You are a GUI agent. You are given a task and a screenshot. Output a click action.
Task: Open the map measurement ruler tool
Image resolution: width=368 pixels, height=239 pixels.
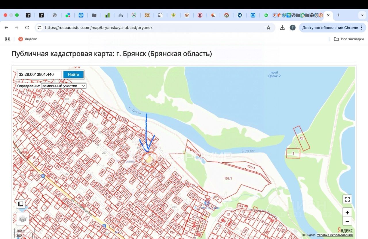click(x=20, y=204)
